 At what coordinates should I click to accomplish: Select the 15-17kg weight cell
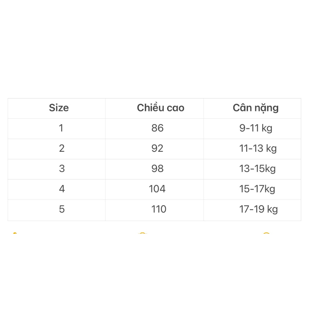click(x=257, y=189)
